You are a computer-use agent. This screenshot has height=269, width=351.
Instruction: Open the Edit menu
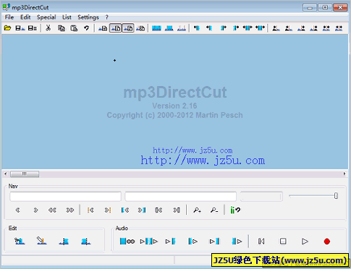click(25, 17)
